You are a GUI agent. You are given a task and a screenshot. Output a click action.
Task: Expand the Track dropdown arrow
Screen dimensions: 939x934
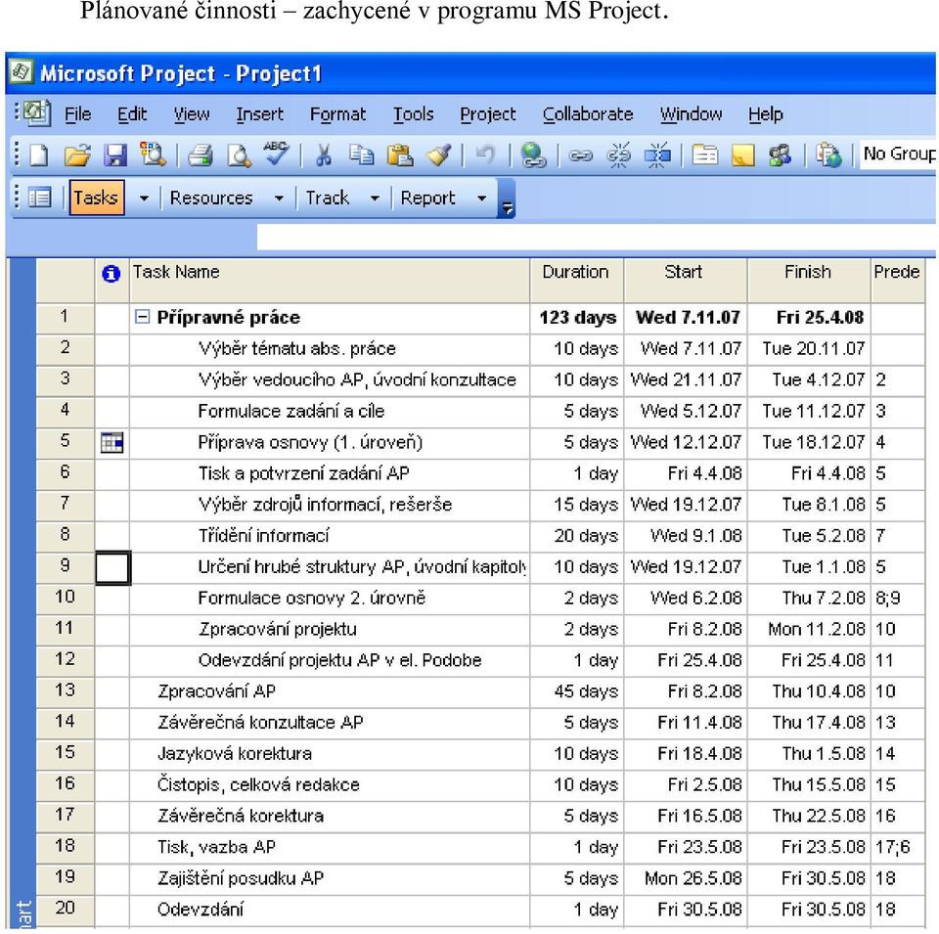tap(375, 198)
